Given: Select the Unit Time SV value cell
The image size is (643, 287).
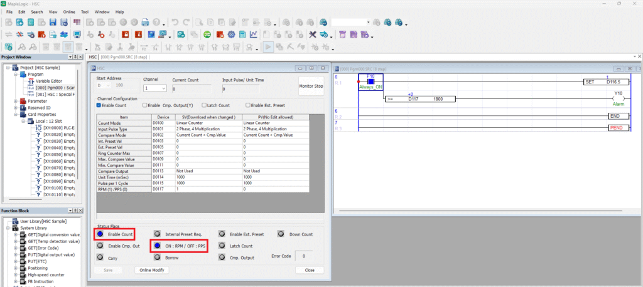Looking at the screenshot, I should click(208, 176).
